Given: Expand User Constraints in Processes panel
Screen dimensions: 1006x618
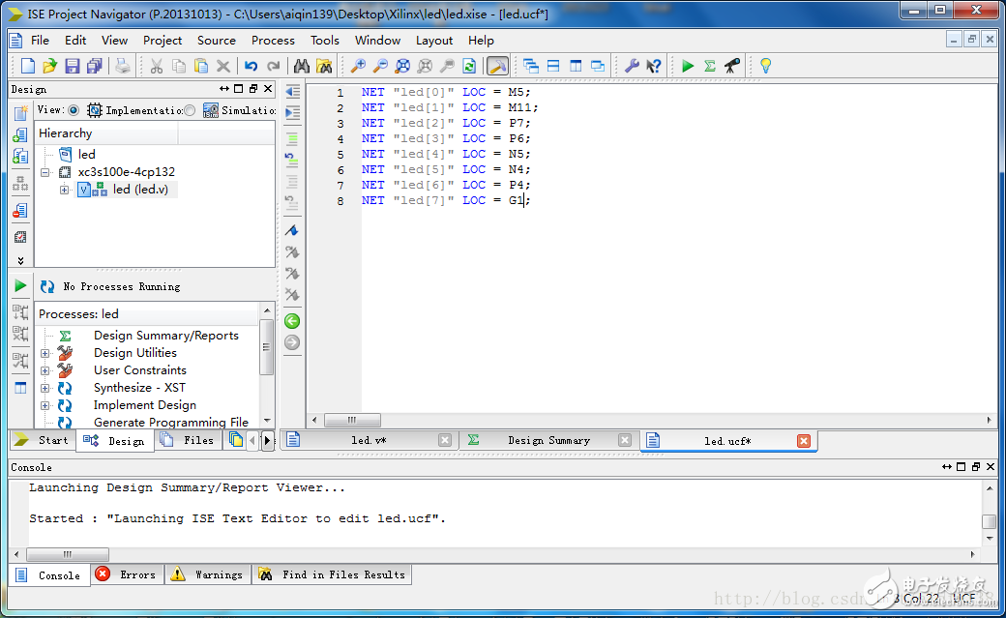Looking at the screenshot, I should click(45, 369).
